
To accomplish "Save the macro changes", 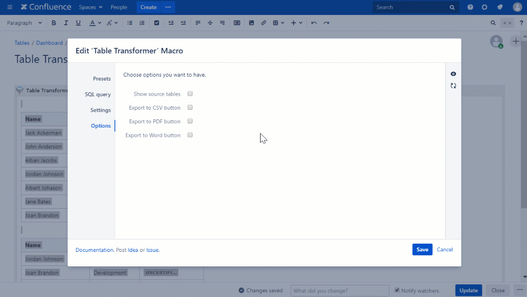I will click(422, 249).
